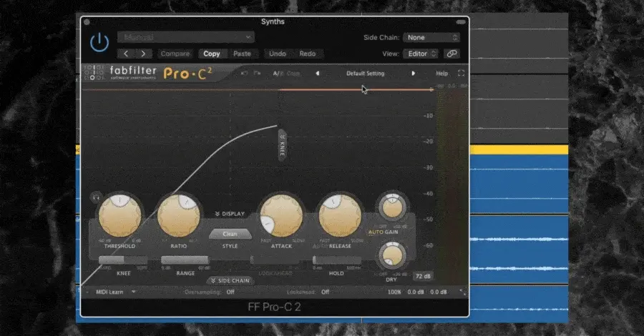Toggle the A/B state switch
The height and width of the screenshot is (336, 644).
point(278,74)
